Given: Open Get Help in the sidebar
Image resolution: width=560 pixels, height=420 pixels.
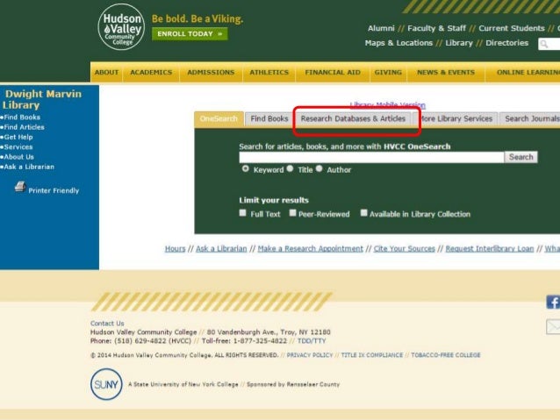Looking at the screenshot, I should coord(18,137).
